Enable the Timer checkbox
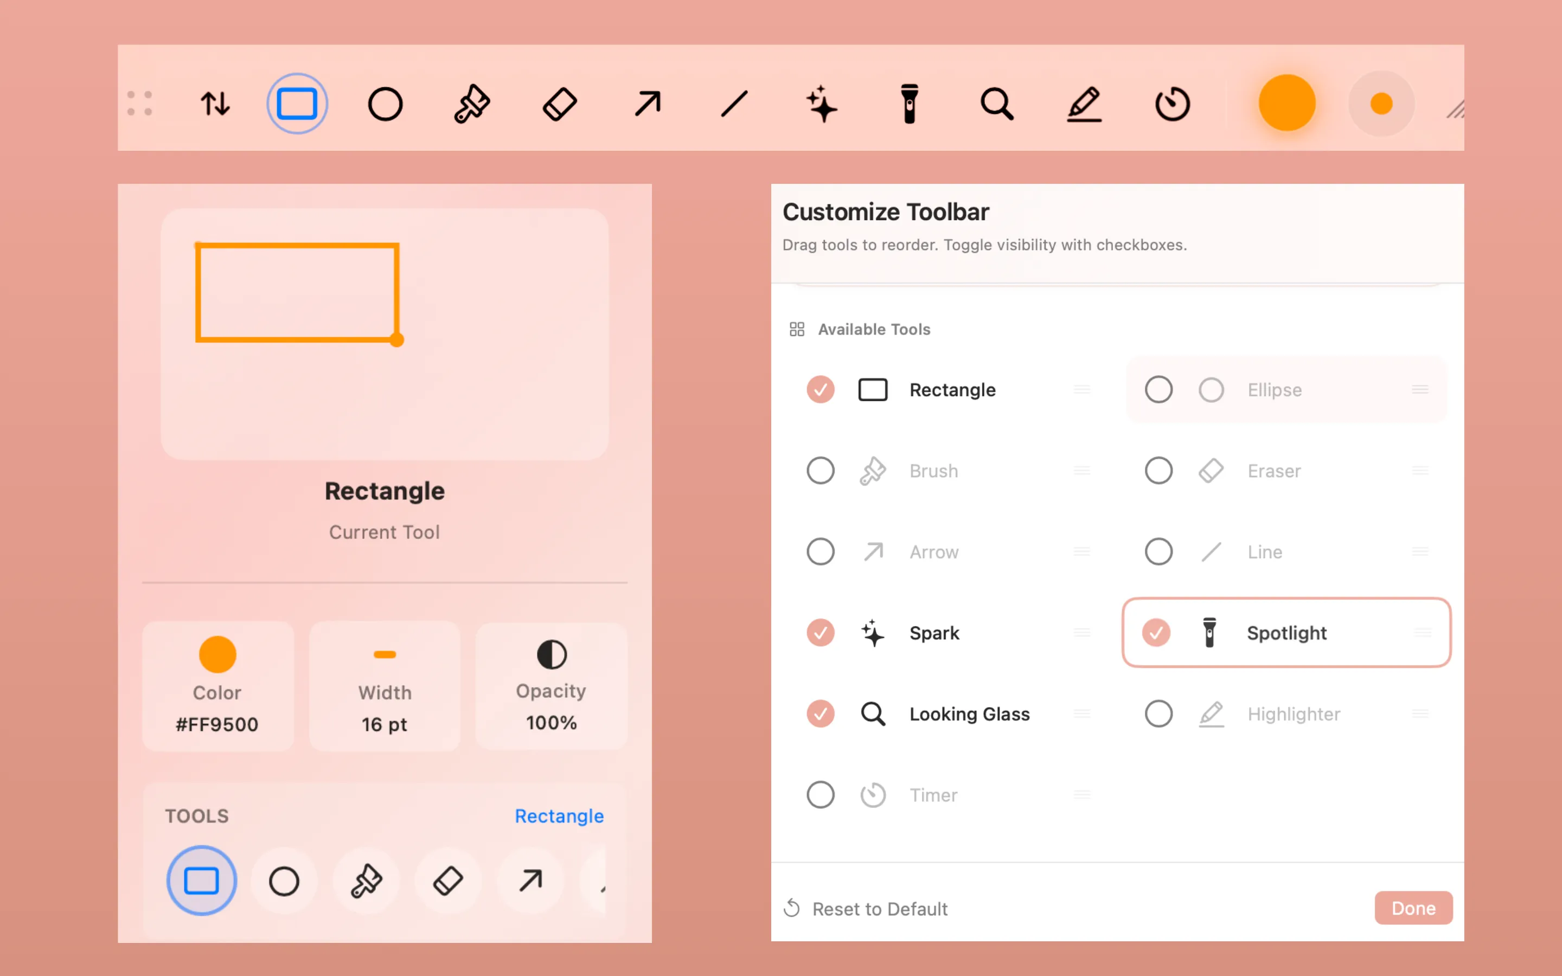Viewport: 1562px width, 976px height. (821, 794)
